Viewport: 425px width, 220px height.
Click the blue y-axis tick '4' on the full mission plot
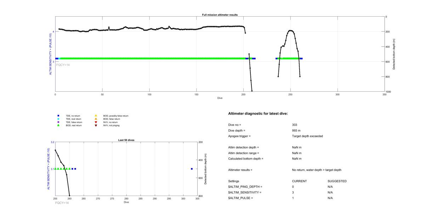[x=53, y=32]
